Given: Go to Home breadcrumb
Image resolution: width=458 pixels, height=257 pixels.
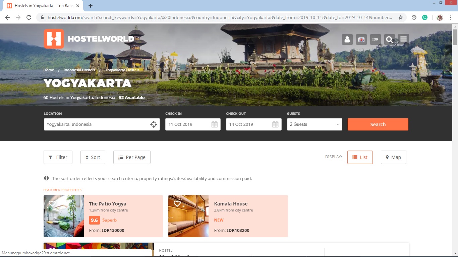Looking at the screenshot, I should 49,70.
